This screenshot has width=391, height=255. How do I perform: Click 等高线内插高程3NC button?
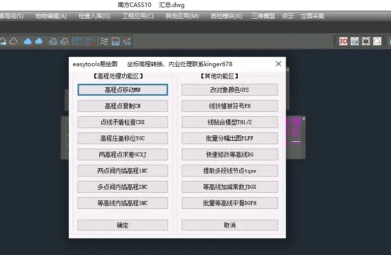click(x=123, y=203)
